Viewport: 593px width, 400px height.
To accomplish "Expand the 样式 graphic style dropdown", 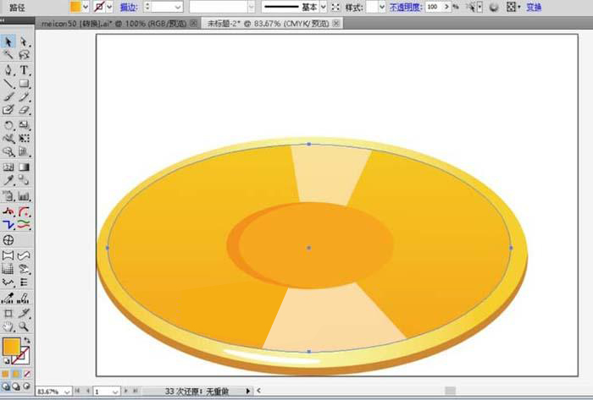I will point(382,7).
